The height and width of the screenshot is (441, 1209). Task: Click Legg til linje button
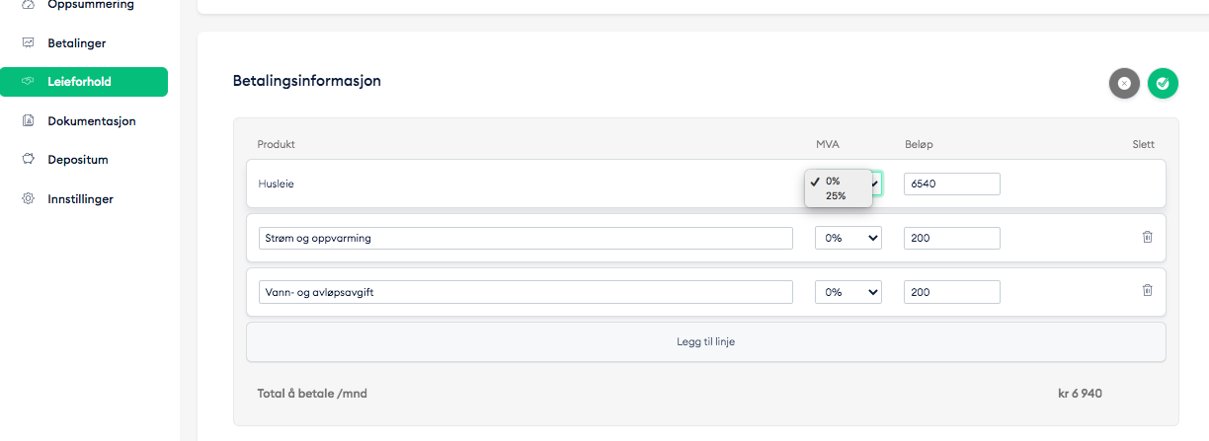[x=705, y=342]
